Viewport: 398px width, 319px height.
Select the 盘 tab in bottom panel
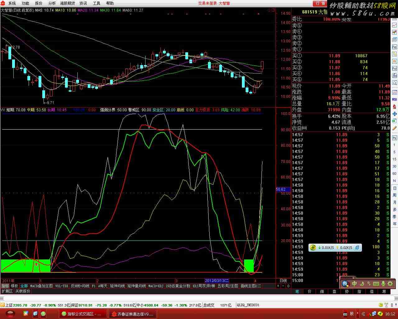pos(334,291)
